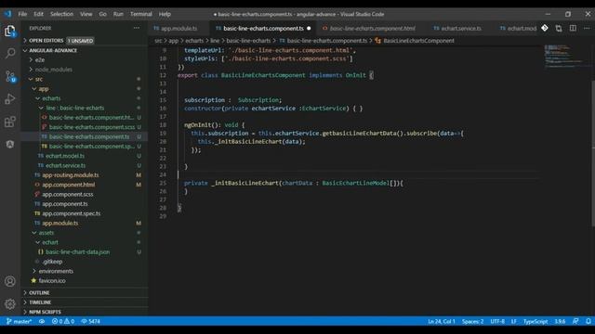Collapse the app folder

pyautogui.click(x=44, y=89)
